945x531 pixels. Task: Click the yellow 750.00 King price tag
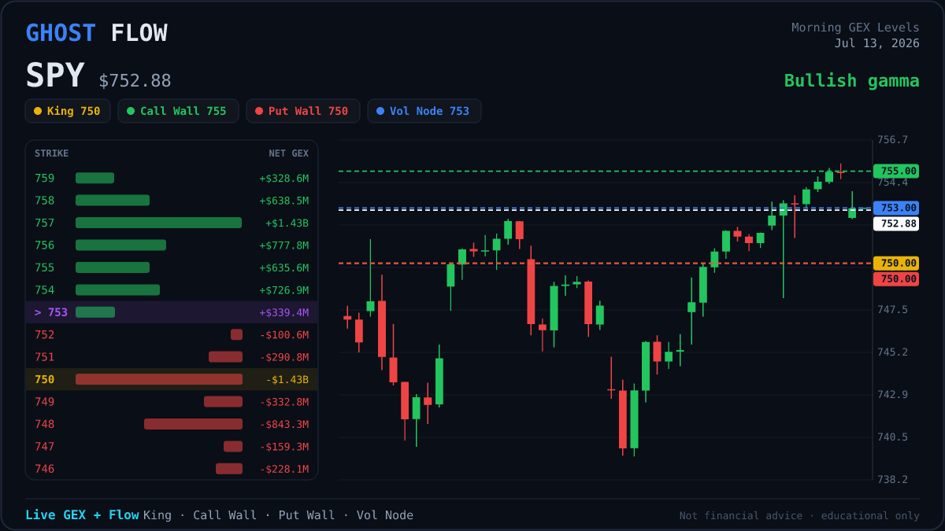[896, 263]
